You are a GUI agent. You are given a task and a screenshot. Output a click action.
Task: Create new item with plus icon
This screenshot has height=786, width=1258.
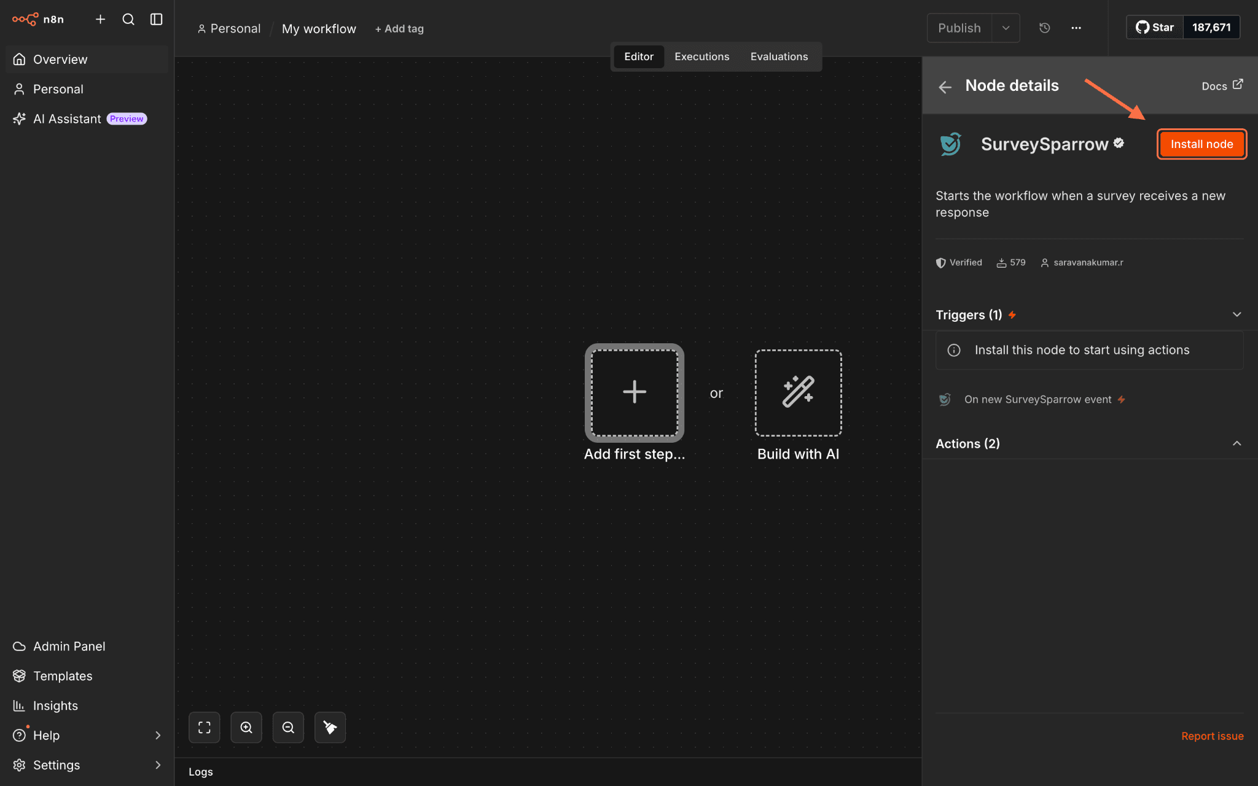101,19
